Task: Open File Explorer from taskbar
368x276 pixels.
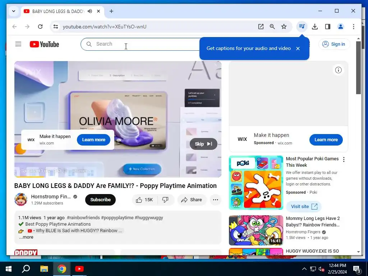Action: click(x=44, y=269)
